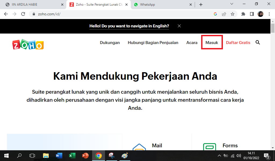This screenshot has height=161, width=275.
Task: Open the notification center icon
Action: [x=267, y=156]
